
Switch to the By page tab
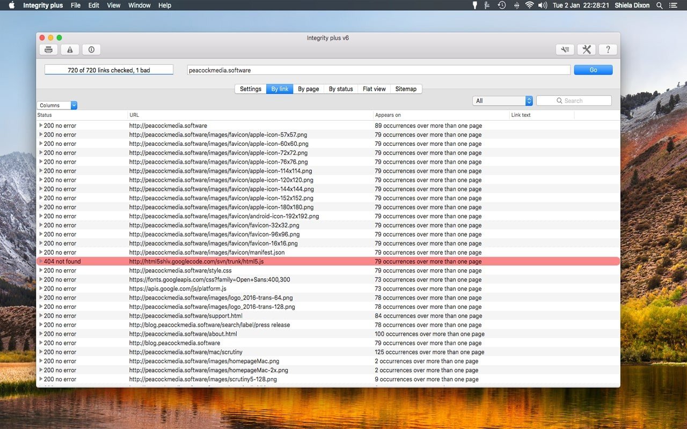click(x=309, y=89)
